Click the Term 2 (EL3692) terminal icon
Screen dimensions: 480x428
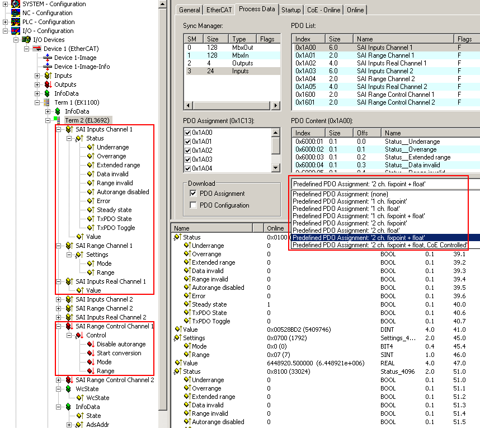tap(58, 120)
